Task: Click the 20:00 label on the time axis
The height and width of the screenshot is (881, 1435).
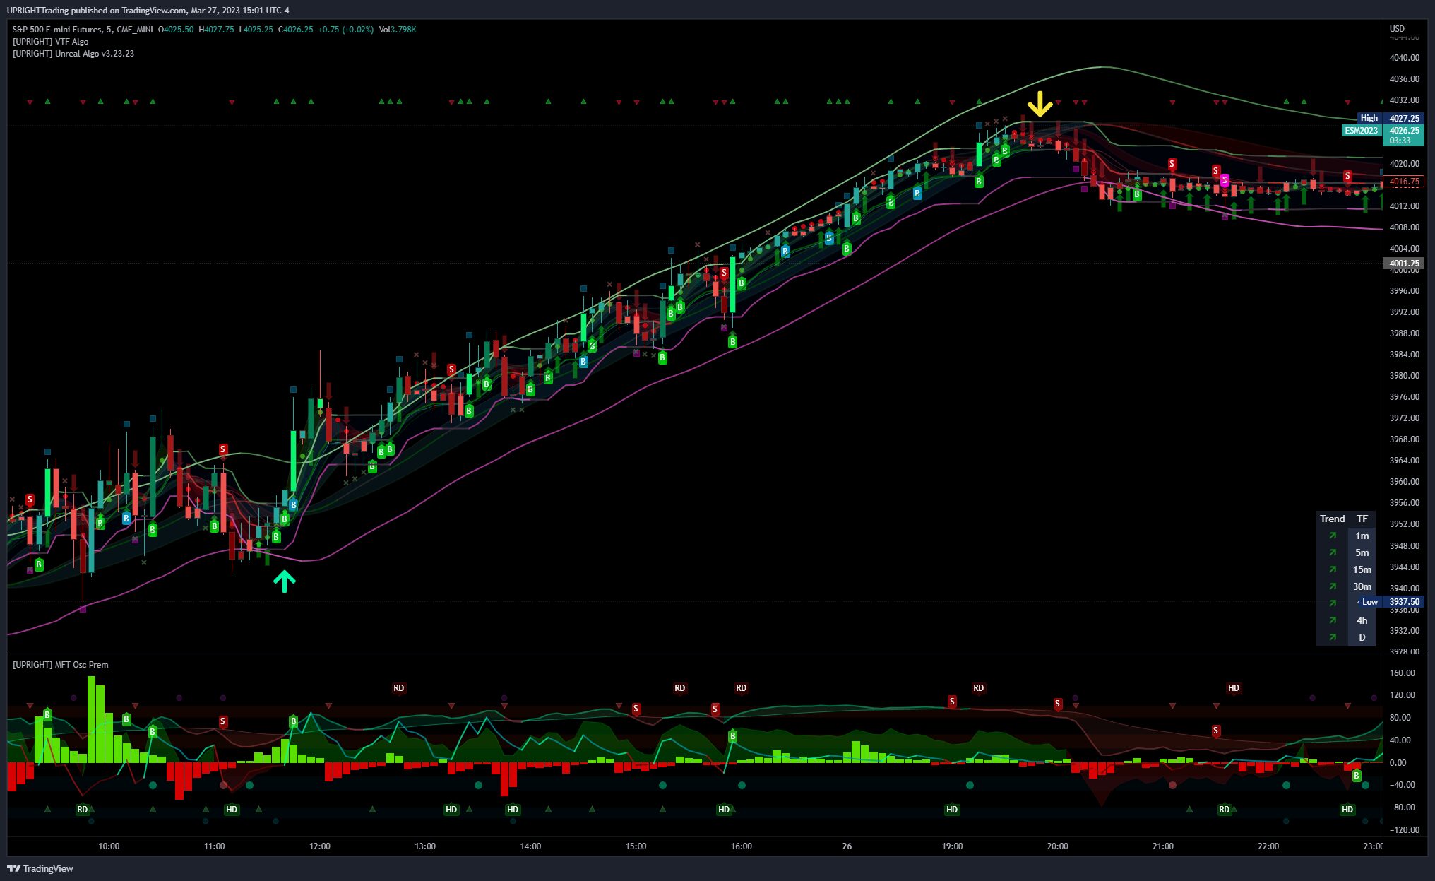Action: point(1057,846)
